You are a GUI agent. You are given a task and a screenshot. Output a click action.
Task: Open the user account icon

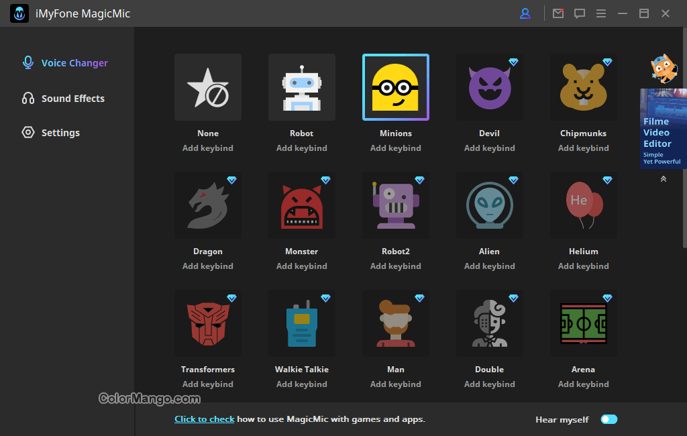coord(525,13)
